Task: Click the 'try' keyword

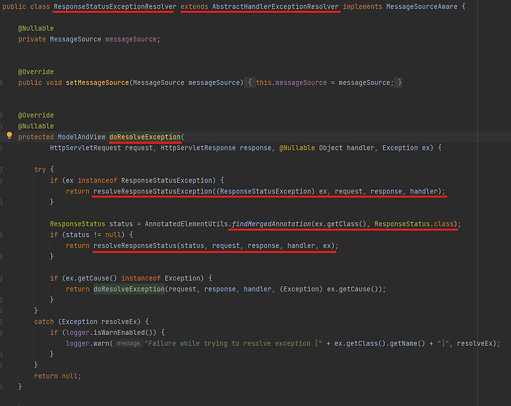Action: 40,170
